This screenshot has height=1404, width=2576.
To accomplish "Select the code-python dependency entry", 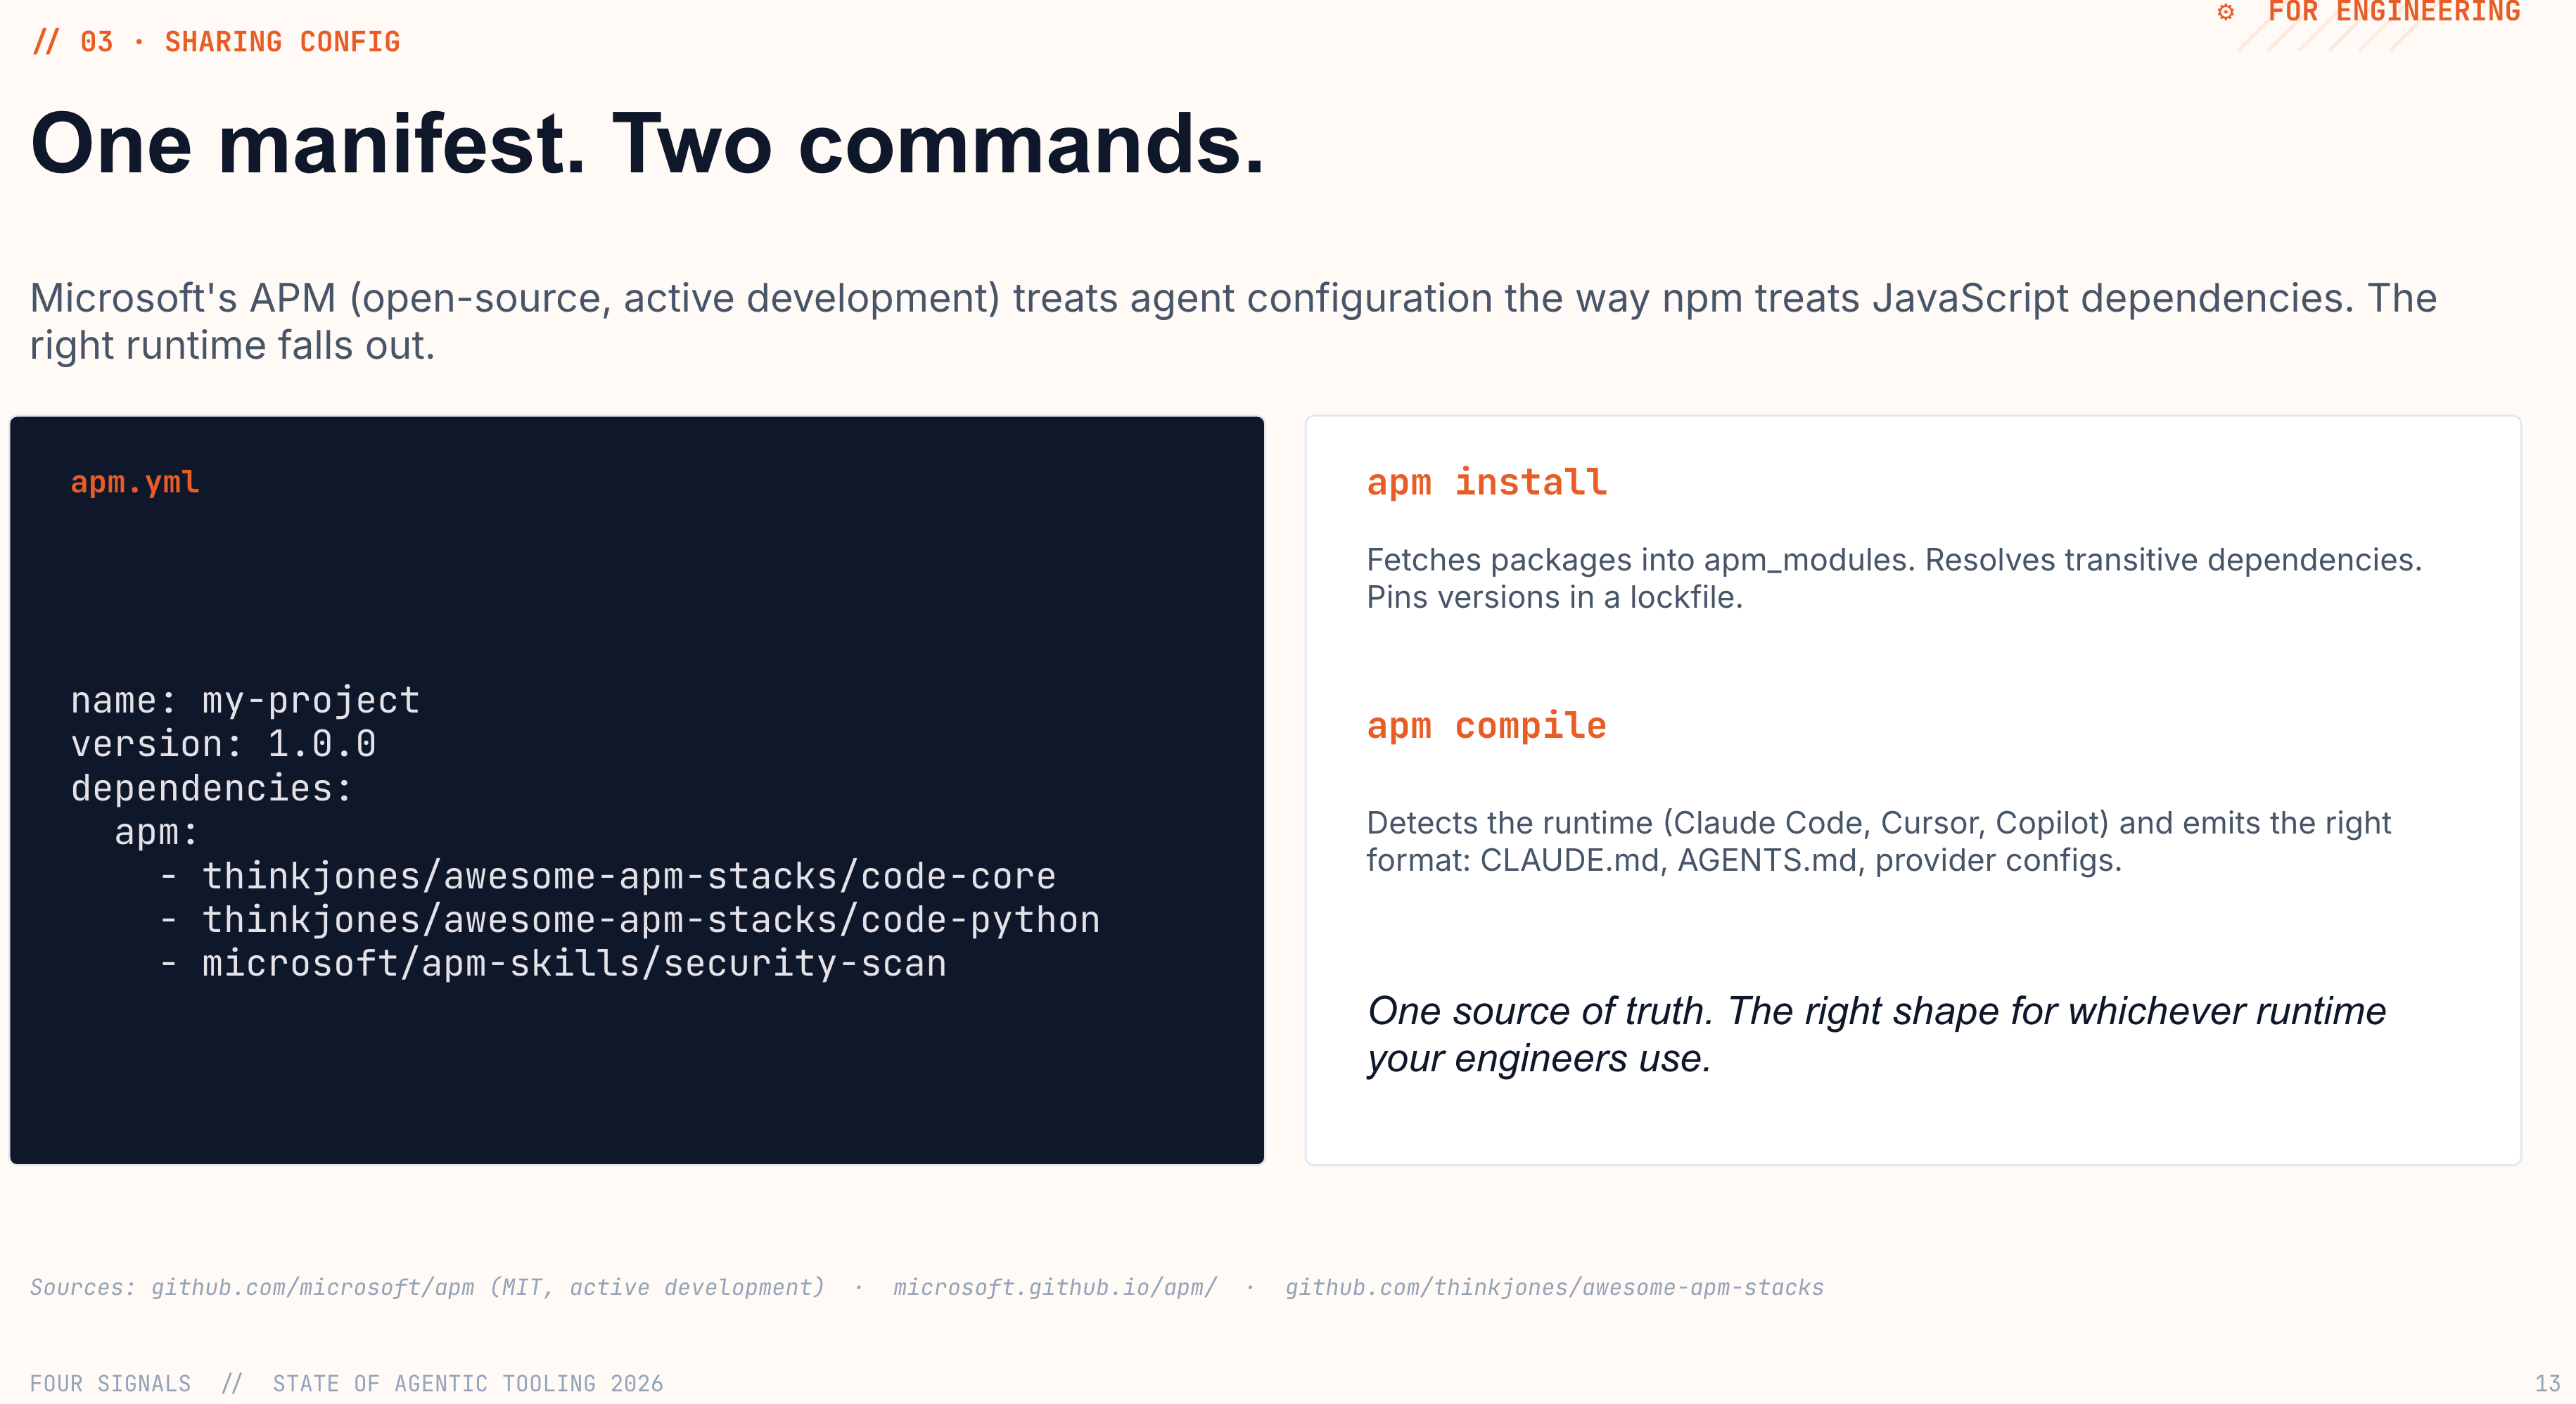I will (x=630, y=920).
